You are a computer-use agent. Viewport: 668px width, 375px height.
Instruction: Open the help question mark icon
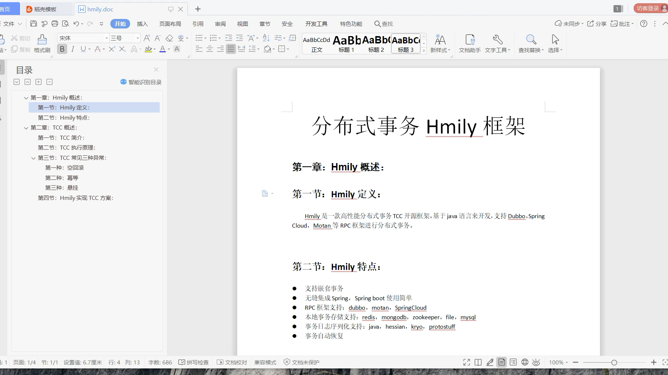(x=644, y=24)
